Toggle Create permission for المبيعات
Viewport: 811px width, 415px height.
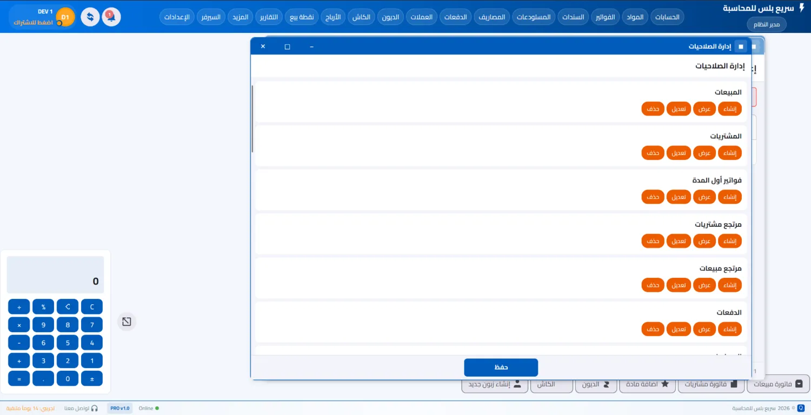730,109
